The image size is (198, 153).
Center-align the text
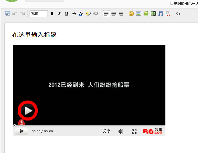coord(114,14)
